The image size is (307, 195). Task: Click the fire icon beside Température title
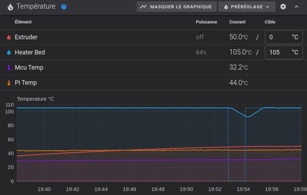click(x=10, y=7)
